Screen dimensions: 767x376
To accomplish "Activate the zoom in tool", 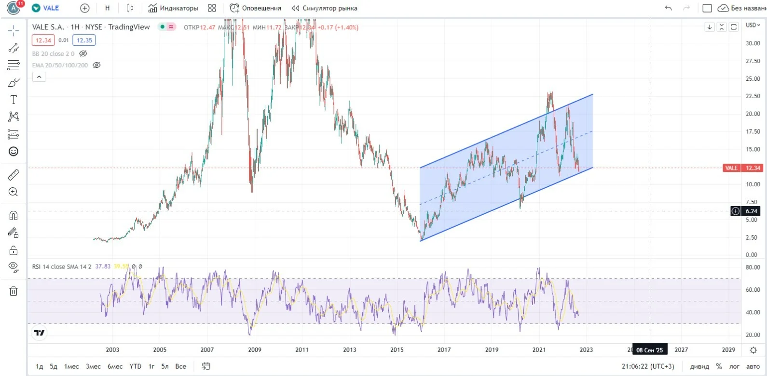I will (x=14, y=192).
